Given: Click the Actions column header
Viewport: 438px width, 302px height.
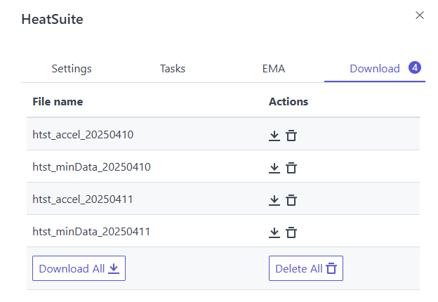Looking at the screenshot, I should point(288,102).
